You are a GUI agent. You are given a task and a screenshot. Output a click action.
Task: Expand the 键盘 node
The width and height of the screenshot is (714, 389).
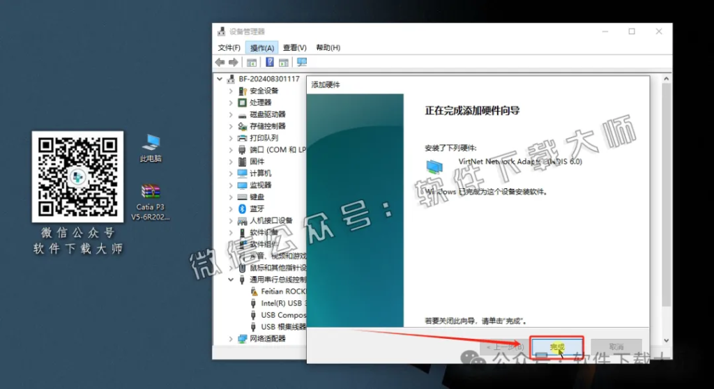pyautogui.click(x=231, y=197)
